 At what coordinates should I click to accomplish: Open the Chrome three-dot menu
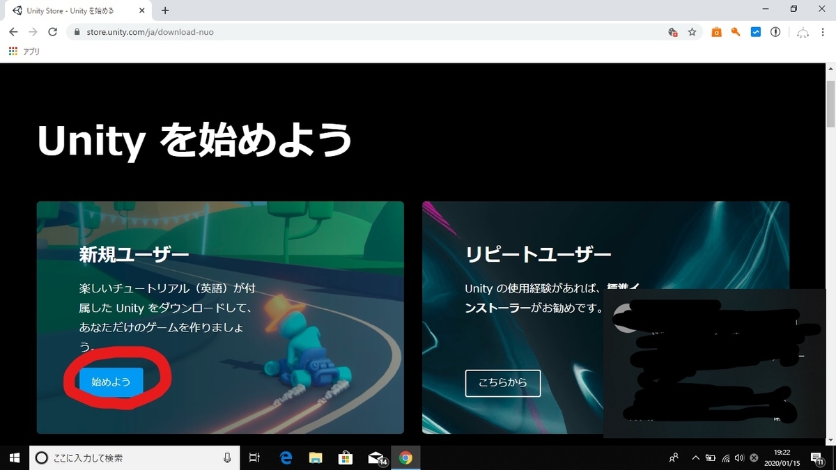click(822, 32)
